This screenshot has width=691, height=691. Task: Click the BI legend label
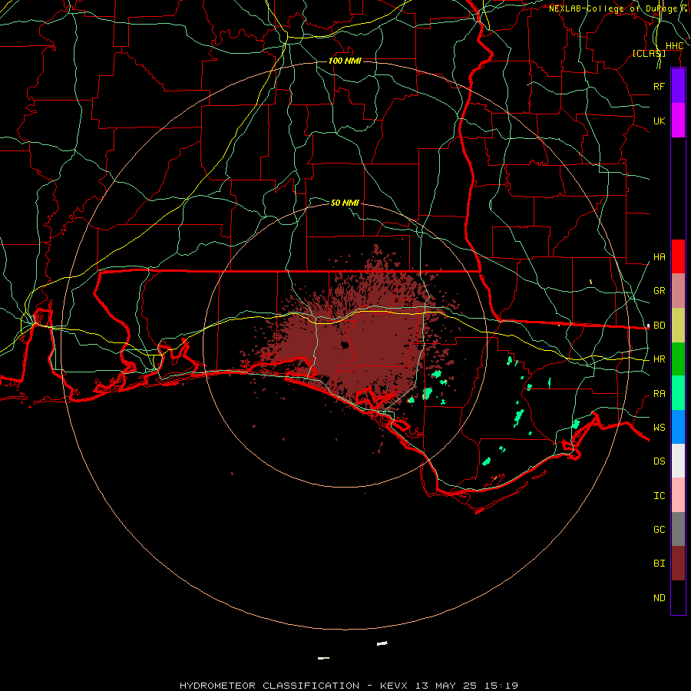pos(660,564)
